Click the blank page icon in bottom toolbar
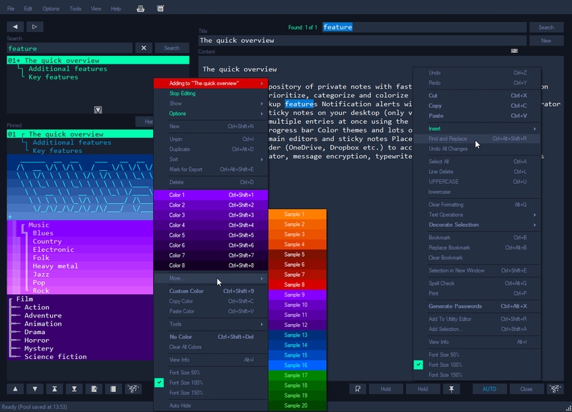The image size is (572, 412). tap(114, 389)
